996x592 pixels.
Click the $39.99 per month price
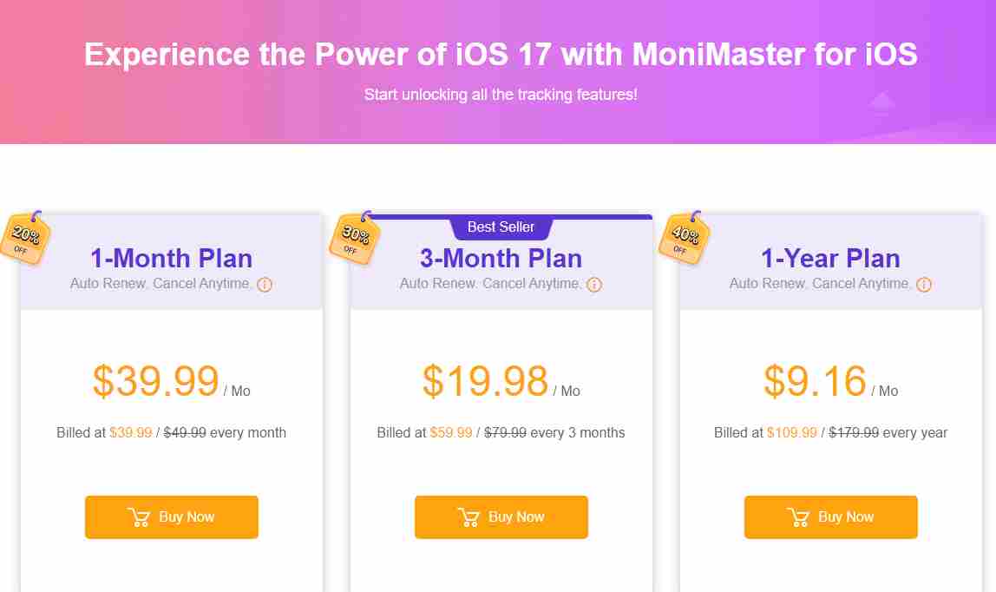(156, 382)
